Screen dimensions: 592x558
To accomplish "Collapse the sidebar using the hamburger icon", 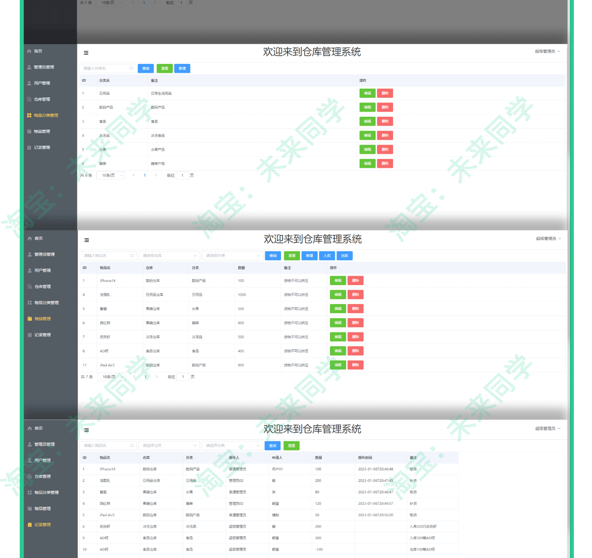I will (x=86, y=240).
